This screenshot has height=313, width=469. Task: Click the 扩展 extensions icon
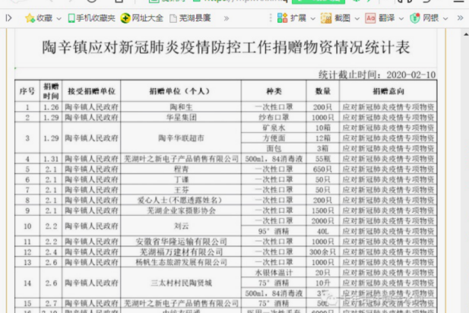tap(282, 18)
